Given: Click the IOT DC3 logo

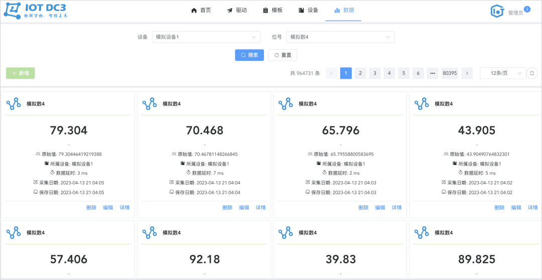Looking at the screenshot, I should [36, 11].
